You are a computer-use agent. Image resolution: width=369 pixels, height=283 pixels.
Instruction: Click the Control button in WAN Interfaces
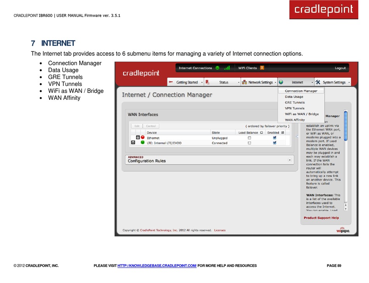[x=151, y=126]
